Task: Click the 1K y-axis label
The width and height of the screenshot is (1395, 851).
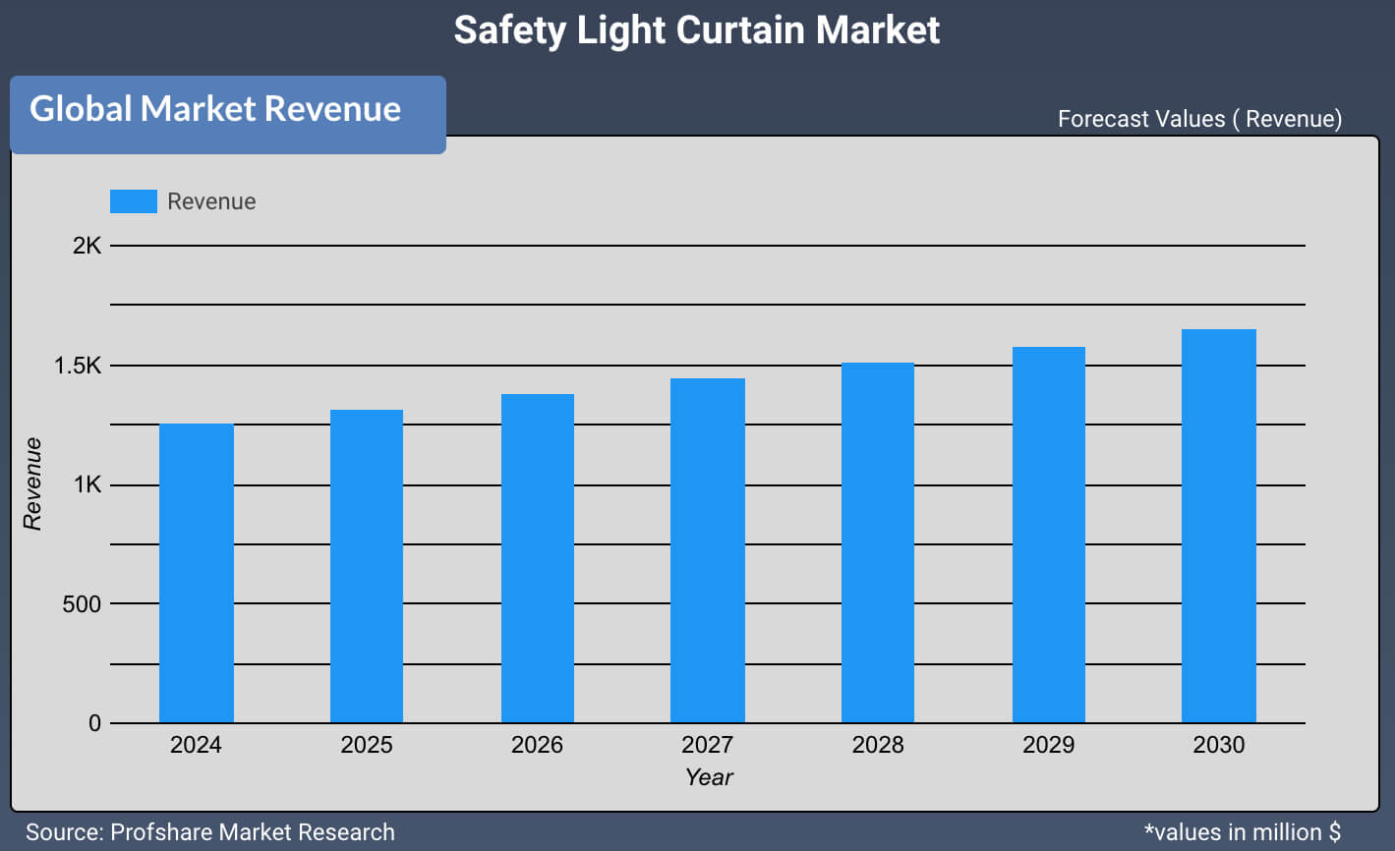Action: (87, 485)
